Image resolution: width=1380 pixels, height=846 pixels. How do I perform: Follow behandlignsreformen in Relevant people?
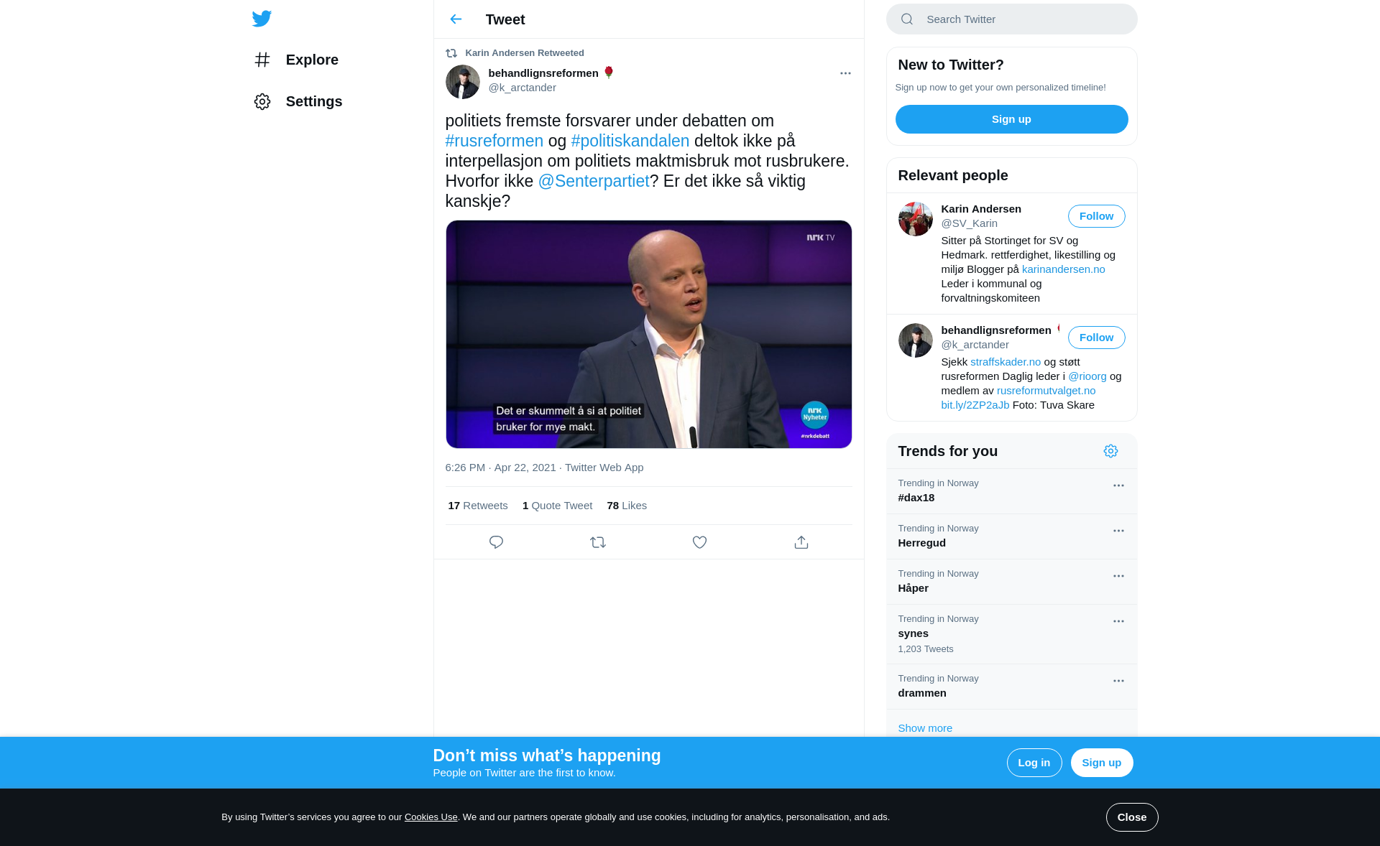[x=1096, y=338]
